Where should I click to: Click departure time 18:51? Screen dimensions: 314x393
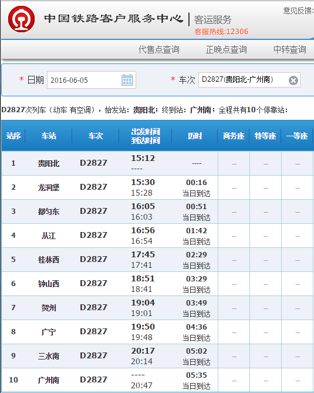click(x=143, y=278)
